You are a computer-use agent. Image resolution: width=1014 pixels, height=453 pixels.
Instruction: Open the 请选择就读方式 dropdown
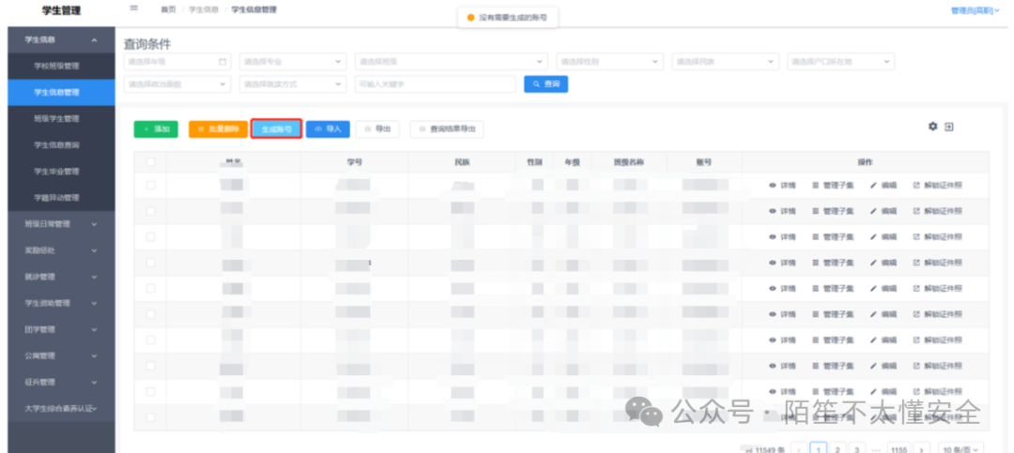click(x=293, y=84)
